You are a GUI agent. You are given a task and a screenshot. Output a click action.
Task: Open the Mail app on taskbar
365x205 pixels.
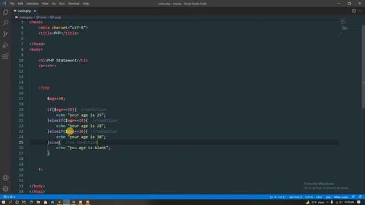pos(52,202)
